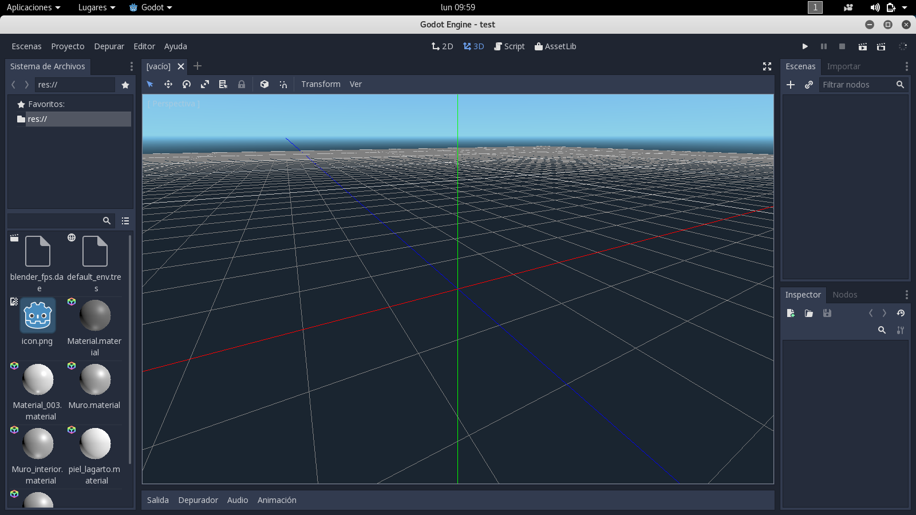Activate the Scale mode tool

click(x=205, y=84)
